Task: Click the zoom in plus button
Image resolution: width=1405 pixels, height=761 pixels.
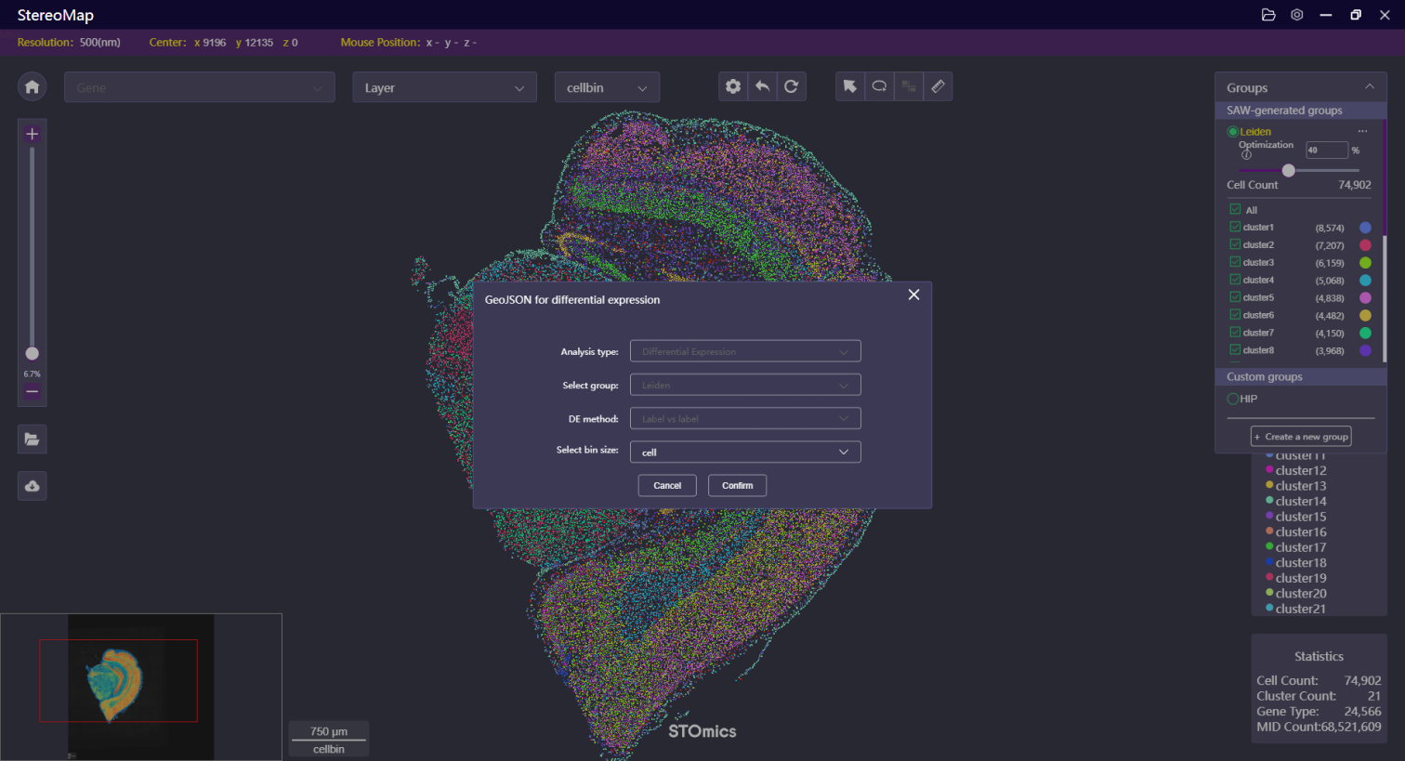Action: [x=33, y=134]
